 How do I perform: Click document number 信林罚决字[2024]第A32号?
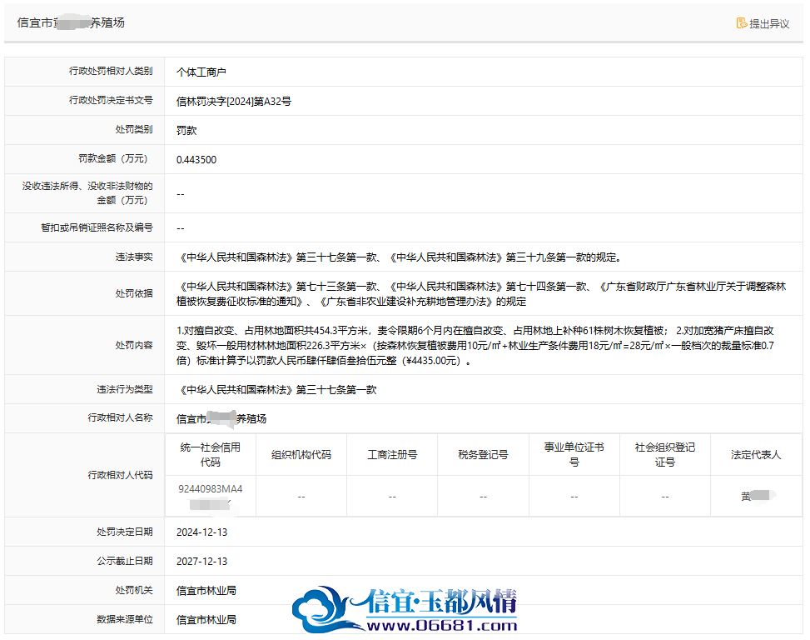[233, 102]
